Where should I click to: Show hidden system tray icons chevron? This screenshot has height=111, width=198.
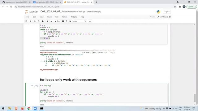pos(164,109)
